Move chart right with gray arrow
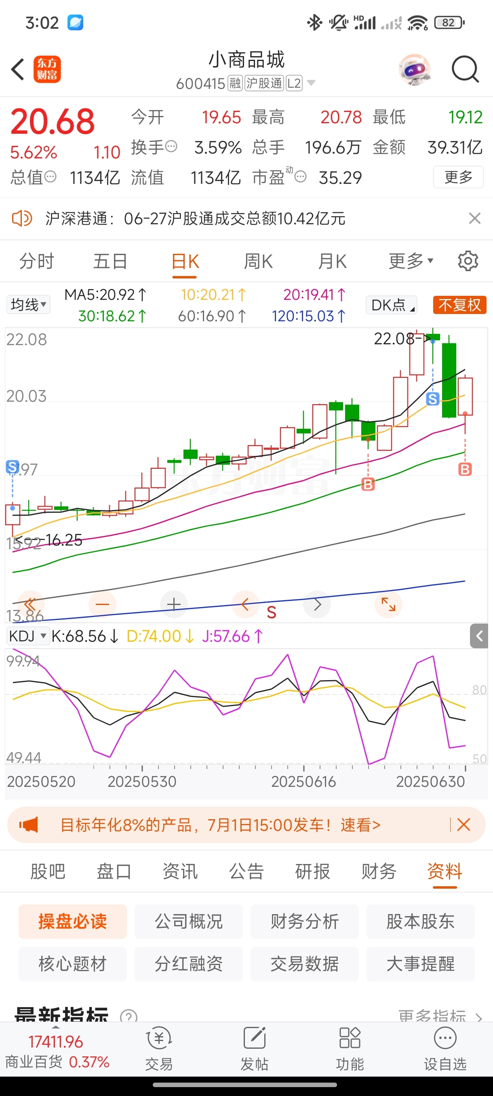The height and width of the screenshot is (1096, 493). pyautogui.click(x=317, y=604)
